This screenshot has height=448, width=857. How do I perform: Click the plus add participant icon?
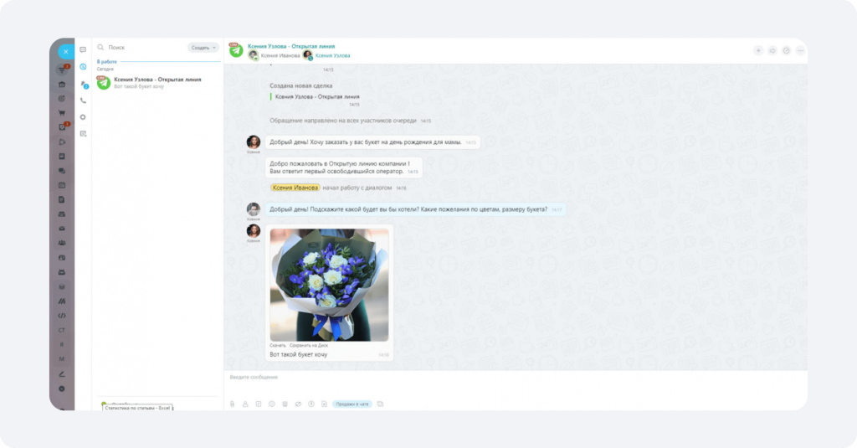758,51
